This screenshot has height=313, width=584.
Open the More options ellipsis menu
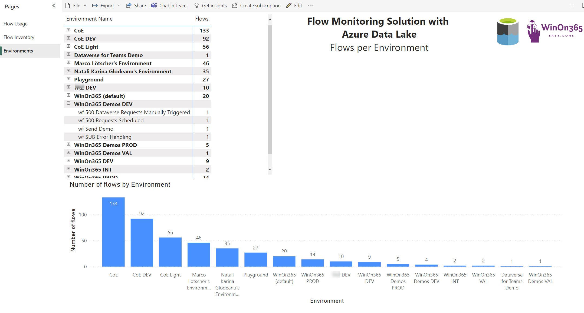(x=311, y=5)
